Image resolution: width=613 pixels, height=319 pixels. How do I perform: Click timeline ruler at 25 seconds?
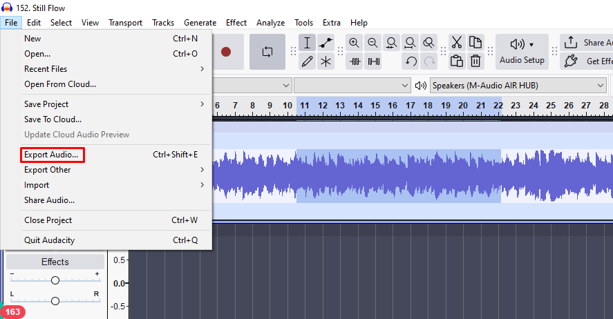[551, 106]
